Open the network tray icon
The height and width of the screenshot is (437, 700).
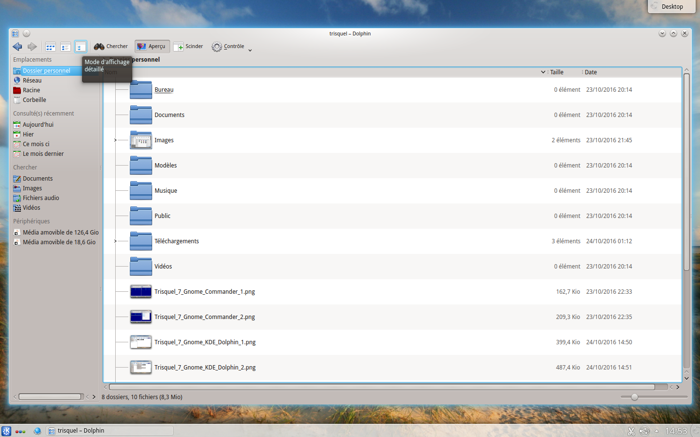point(645,431)
